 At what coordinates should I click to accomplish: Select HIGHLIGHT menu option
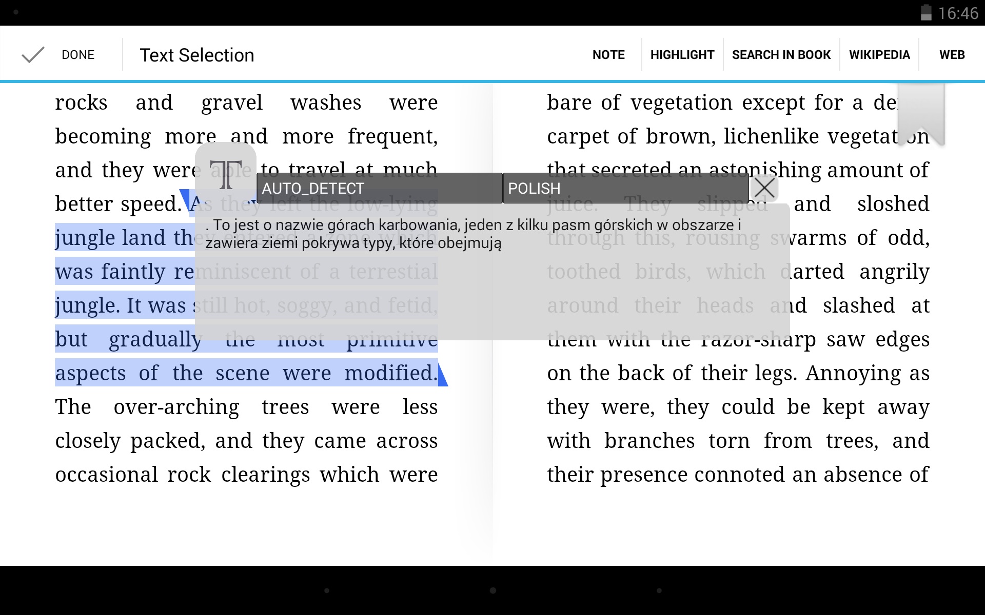(x=681, y=55)
